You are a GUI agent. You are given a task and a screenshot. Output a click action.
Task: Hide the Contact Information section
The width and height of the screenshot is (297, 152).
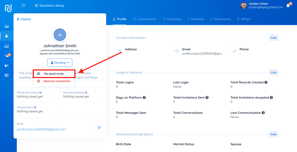pos(273,38)
